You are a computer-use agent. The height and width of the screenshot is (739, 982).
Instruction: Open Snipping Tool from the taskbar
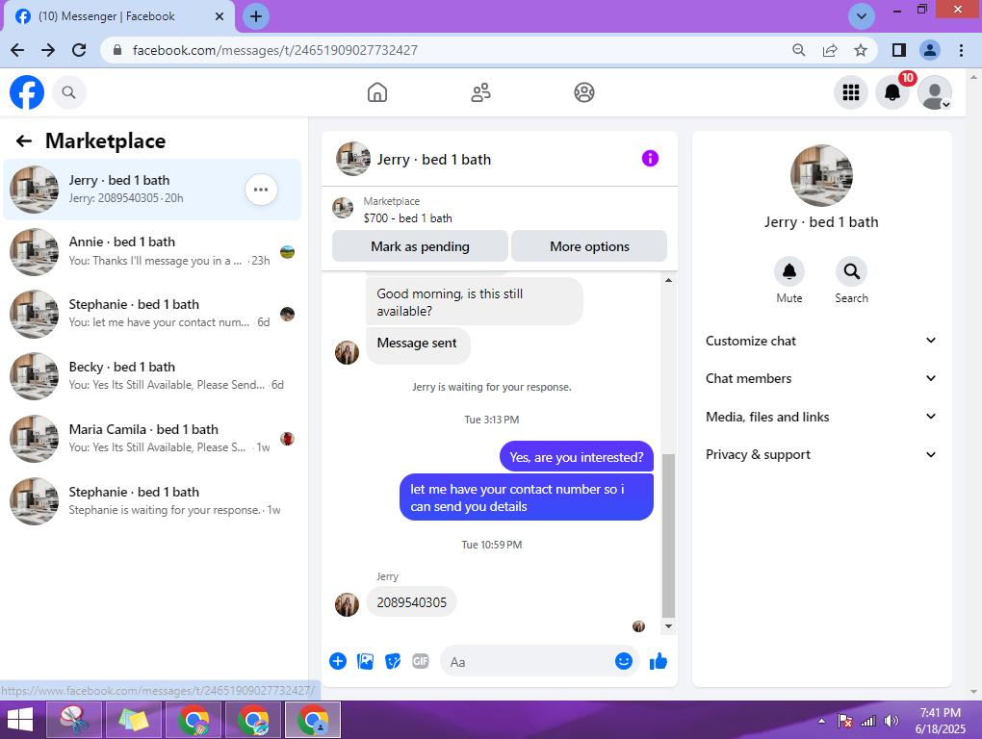(x=74, y=720)
